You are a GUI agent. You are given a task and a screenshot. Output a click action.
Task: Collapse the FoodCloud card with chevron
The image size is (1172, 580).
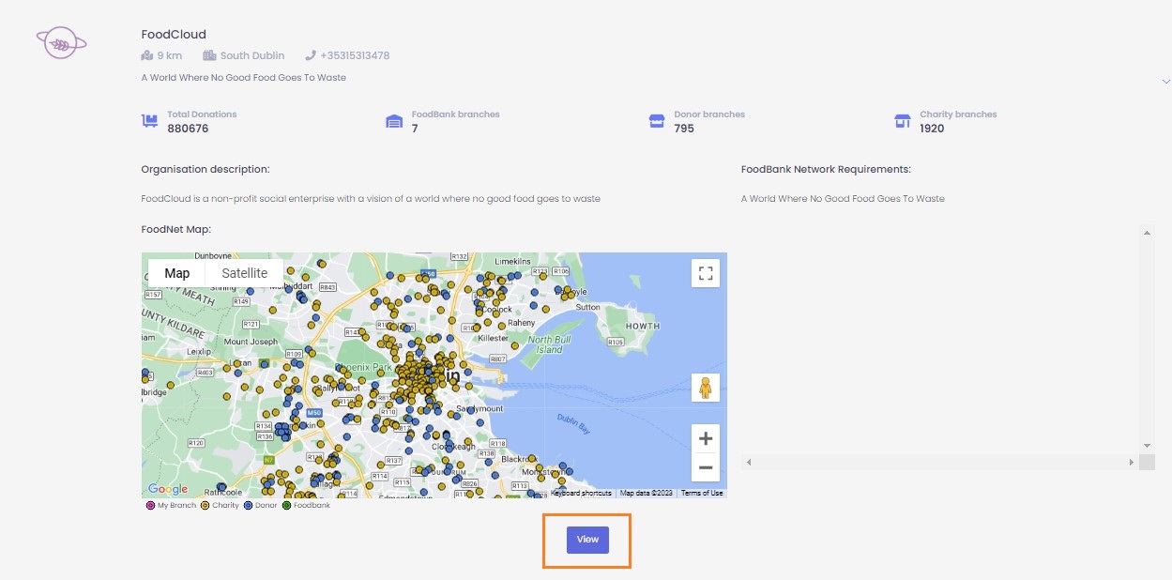point(1165,82)
